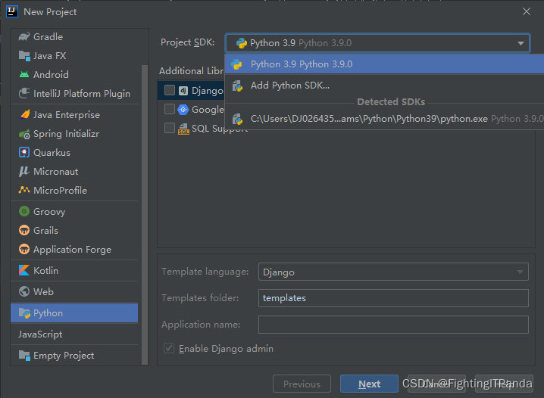
Task: Click the SQL Support icon
Action: 183,129
